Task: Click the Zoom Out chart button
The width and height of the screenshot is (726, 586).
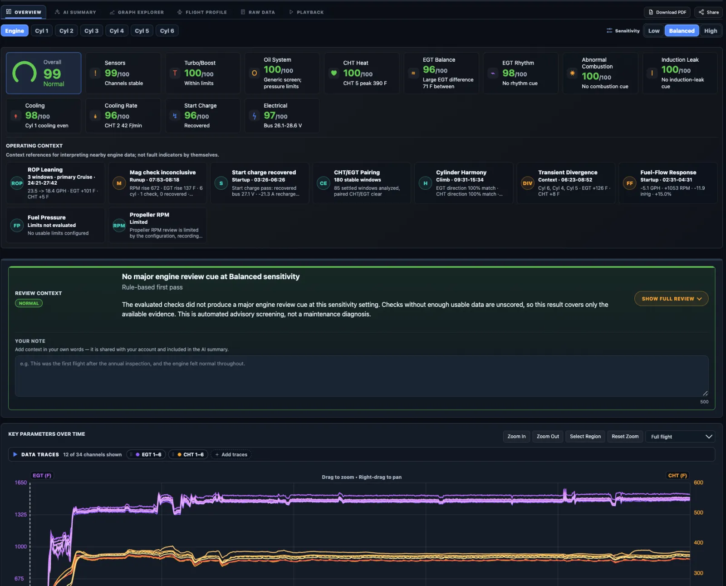Action: (548, 437)
